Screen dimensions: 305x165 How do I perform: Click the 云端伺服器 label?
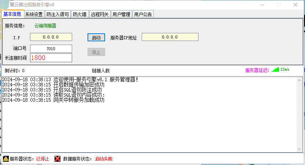pyautogui.click(x=45, y=26)
